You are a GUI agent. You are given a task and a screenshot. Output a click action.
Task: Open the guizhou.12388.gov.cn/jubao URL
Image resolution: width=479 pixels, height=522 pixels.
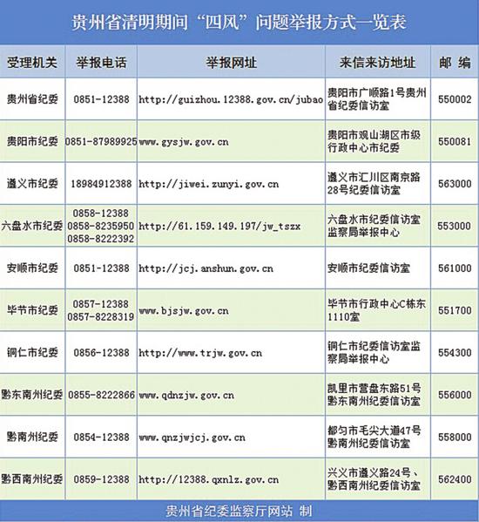(x=231, y=99)
